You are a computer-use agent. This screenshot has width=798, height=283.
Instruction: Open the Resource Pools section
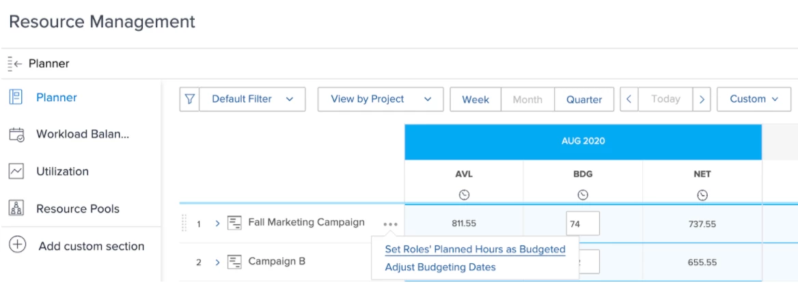(77, 208)
